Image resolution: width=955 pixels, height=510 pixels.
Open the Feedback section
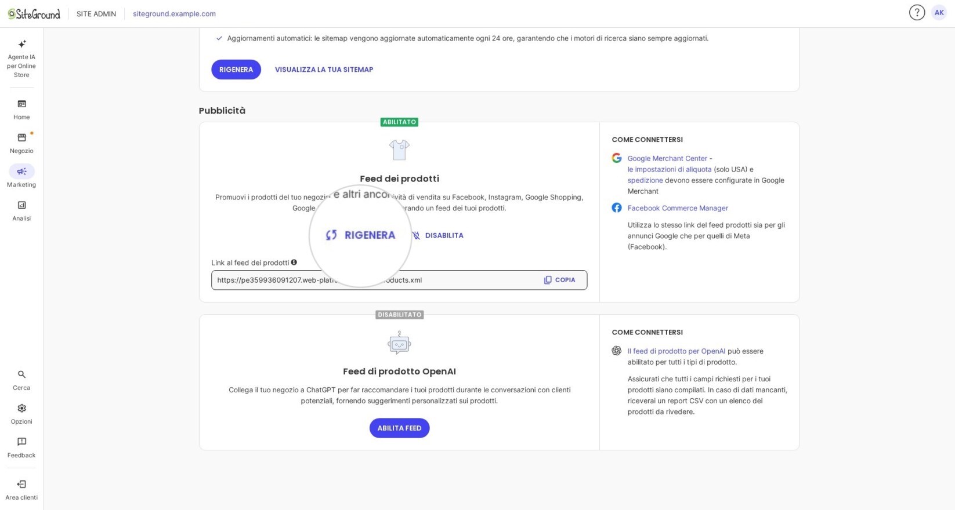pos(21,448)
